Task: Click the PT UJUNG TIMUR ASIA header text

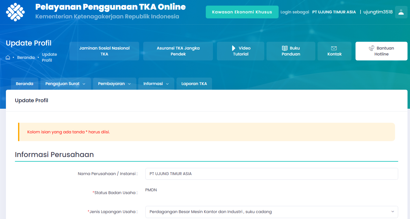Action: [x=334, y=12]
